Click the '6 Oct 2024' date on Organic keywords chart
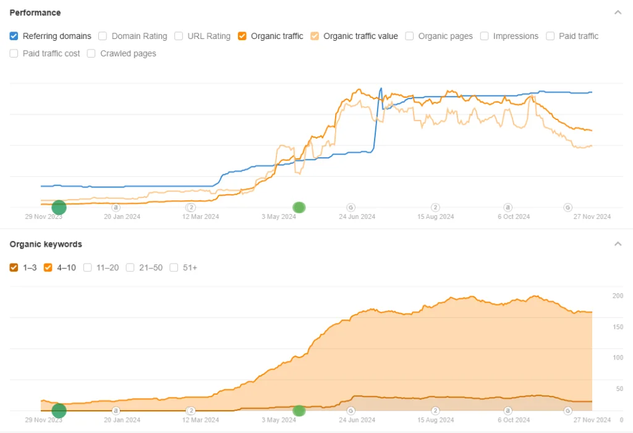Viewport: 633px width, 433px height. coord(514,420)
